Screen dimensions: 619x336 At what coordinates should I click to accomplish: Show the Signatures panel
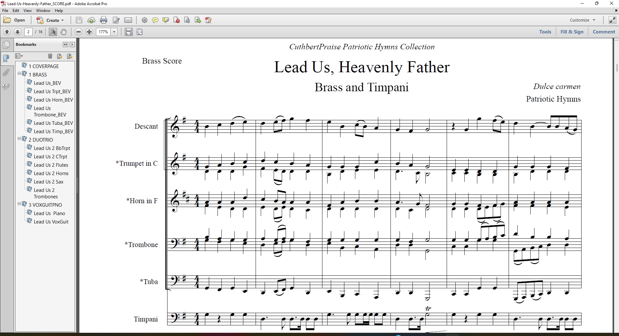(6, 87)
